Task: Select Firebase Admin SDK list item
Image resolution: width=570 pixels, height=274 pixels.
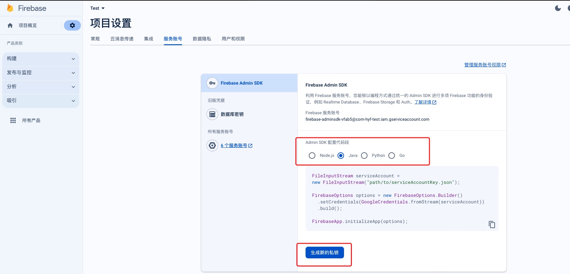Action: tap(249, 83)
